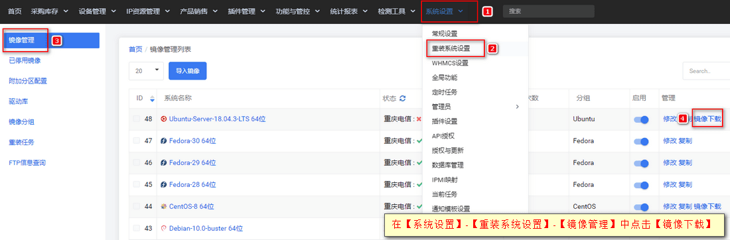This screenshot has height=240, width=730.
Task: Go to 首页 in the top navigation
Action: [x=15, y=11]
